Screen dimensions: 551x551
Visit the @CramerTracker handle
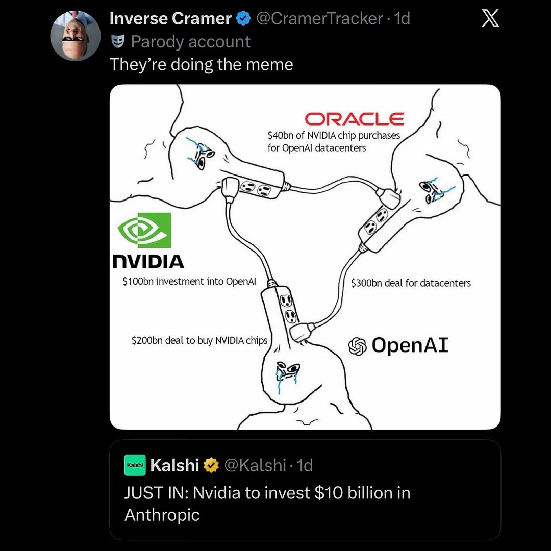point(319,19)
